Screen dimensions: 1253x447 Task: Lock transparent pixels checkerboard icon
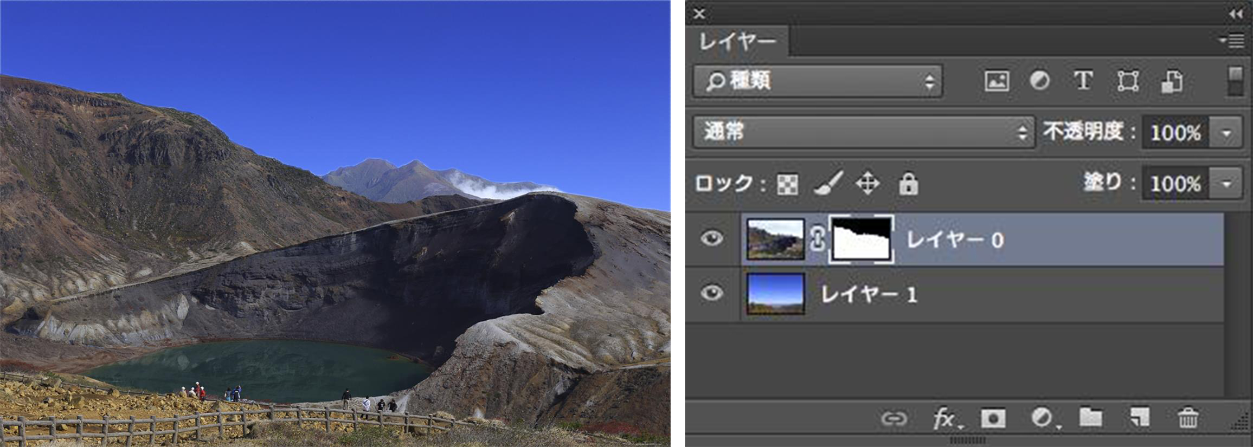(x=787, y=184)
